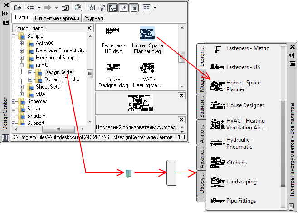Click the tree horizontal scrollbar right arrow
298x213 pixels.
click(x=82, y=129)
